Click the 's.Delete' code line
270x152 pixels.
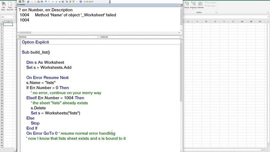[38, 108]
